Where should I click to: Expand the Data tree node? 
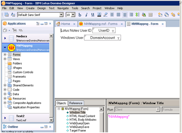click(5, 94)
